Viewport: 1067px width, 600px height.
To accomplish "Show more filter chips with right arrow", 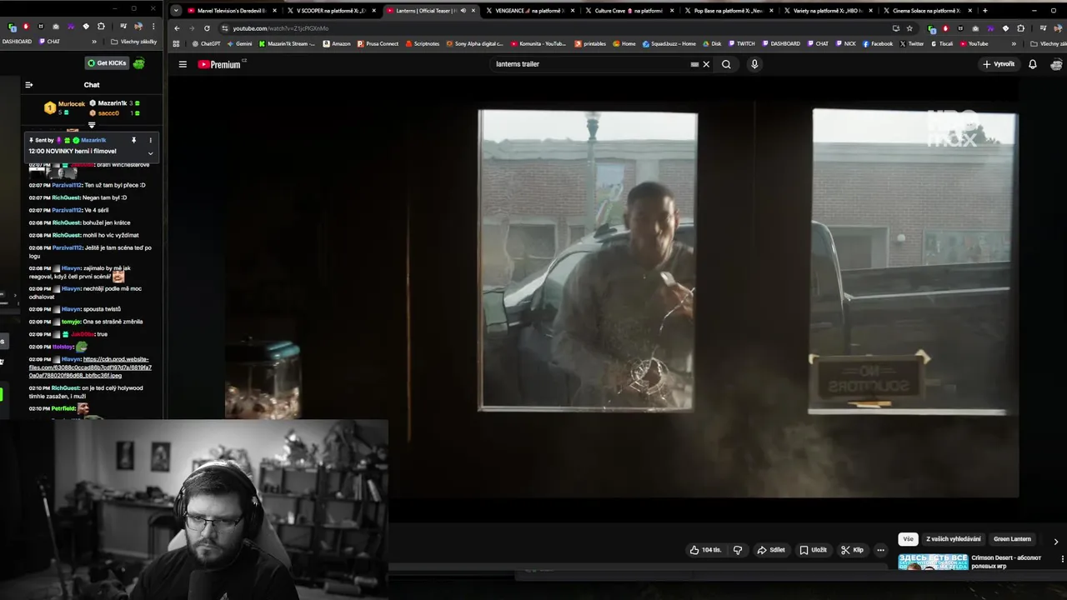I will (1056, 541).
